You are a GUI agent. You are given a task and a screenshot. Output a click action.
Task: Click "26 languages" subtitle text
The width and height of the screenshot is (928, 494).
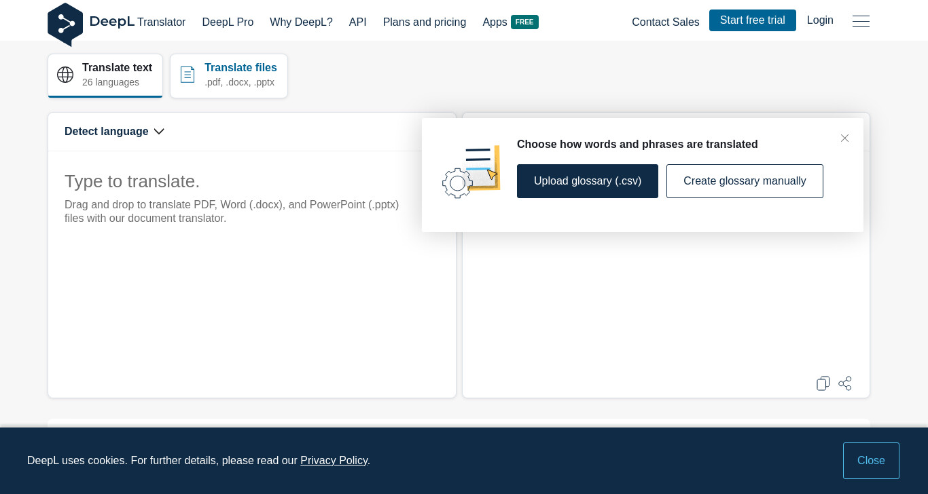coord(111,82)
